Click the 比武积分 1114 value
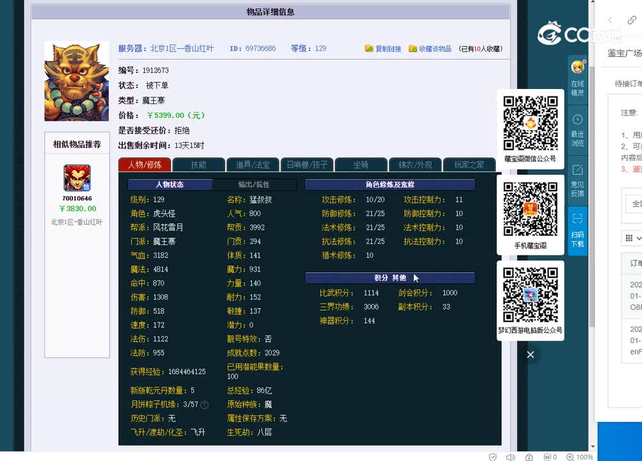 (371, 293)
